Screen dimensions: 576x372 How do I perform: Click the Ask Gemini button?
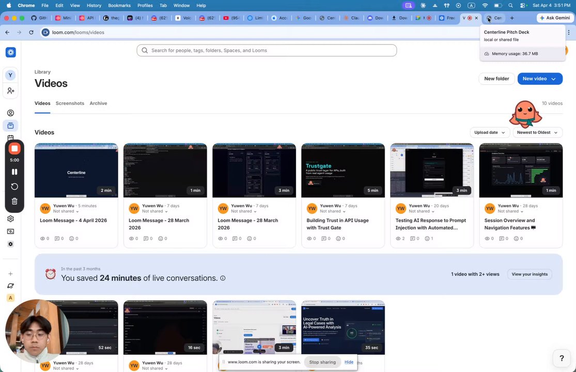coord(555,18)
